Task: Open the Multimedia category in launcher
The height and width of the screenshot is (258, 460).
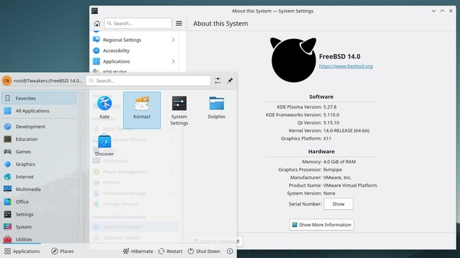Action: tap(39, 189)
